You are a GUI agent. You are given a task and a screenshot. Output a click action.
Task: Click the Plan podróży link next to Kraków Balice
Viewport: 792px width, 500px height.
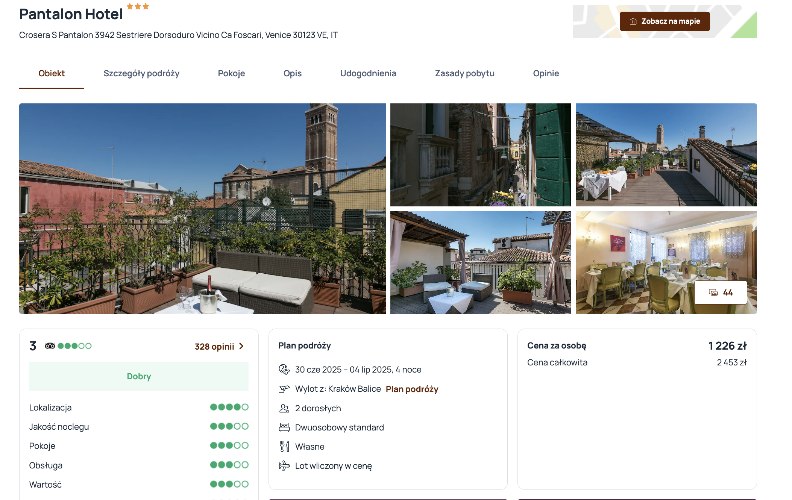pos(412,389)
